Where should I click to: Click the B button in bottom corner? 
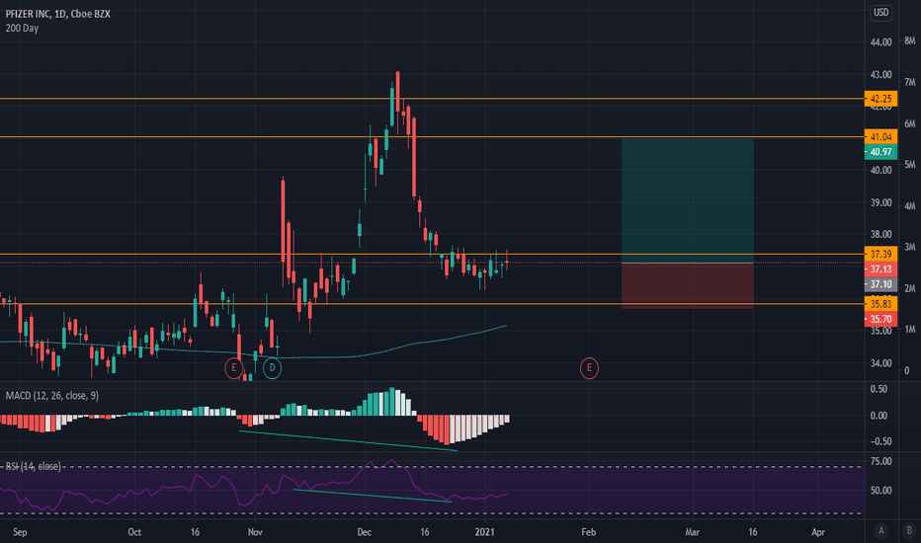click(909, 531)
